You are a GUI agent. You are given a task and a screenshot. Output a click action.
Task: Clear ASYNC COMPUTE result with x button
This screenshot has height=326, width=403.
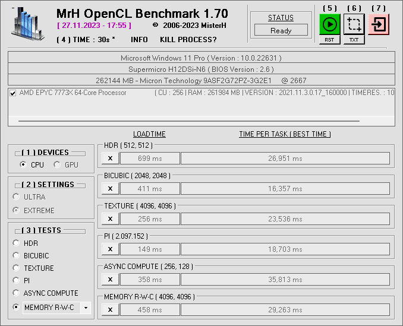coord(110,279)
